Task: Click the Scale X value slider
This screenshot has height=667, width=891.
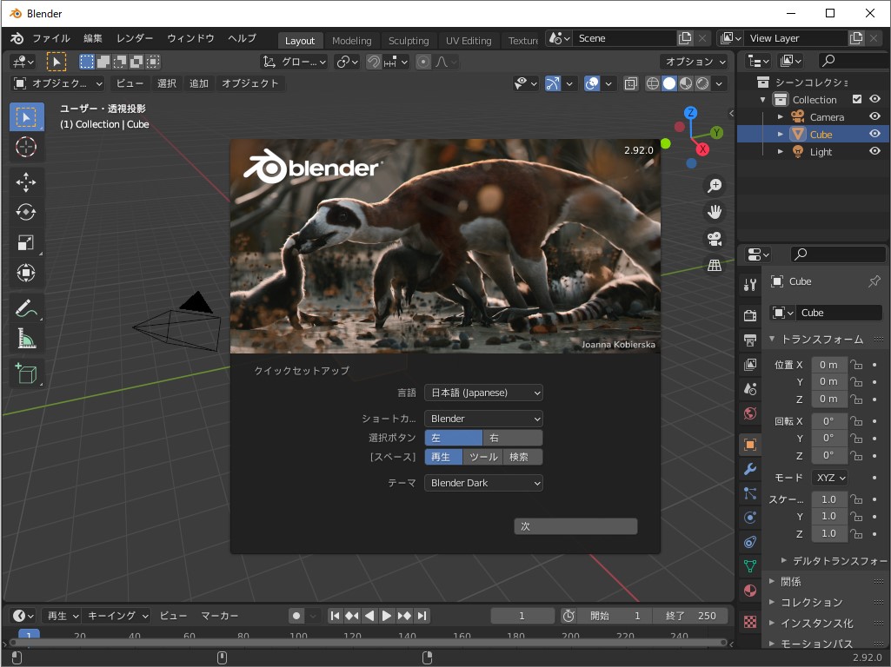Action: click(x=829, y=499)
